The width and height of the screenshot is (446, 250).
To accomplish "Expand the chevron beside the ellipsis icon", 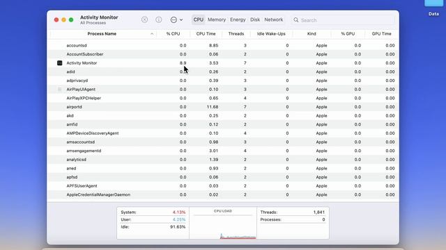I will pos(181,20).
